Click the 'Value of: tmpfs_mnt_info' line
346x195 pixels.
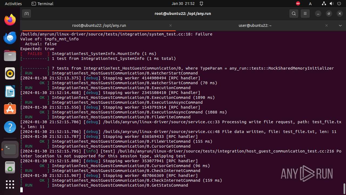click(x=49, y=39)
